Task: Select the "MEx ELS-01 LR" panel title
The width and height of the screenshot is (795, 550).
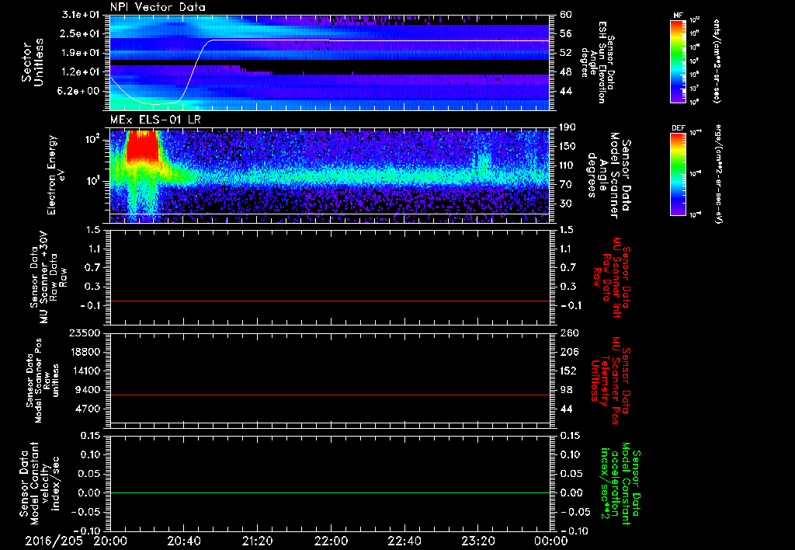Action: click(155, 120)
